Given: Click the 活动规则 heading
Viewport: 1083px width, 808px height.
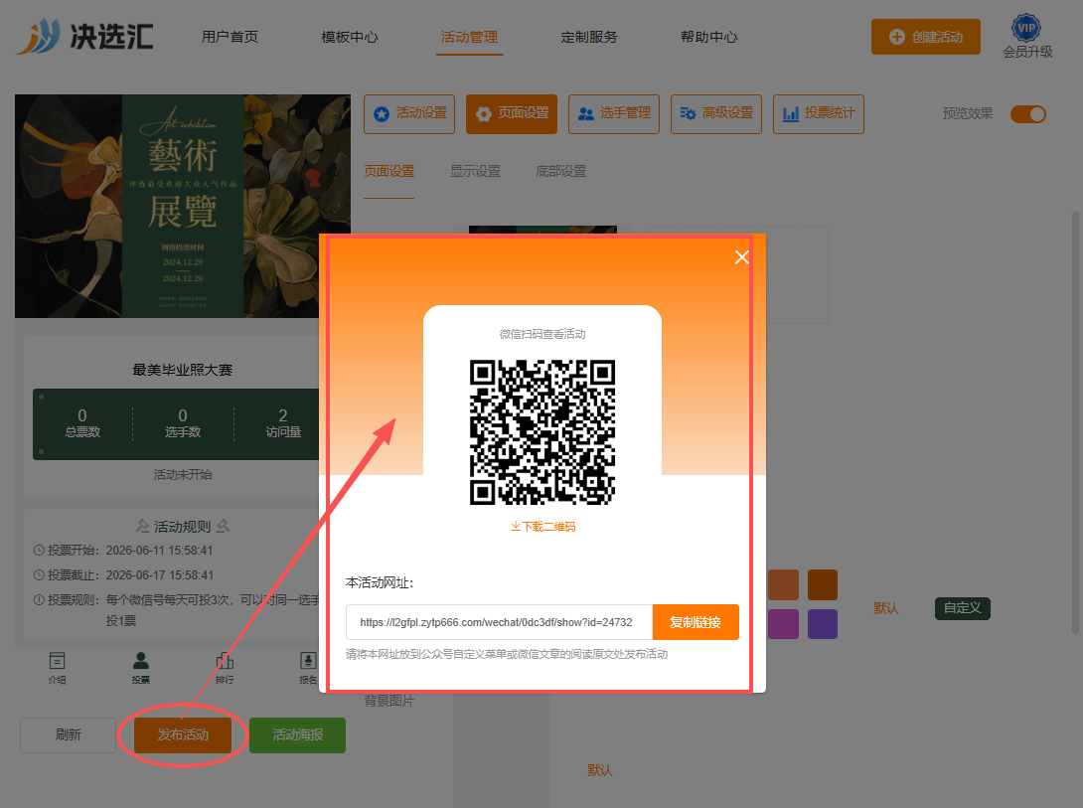Looking at the screenshot, I should pyautogui.click(x=183, y=526).
